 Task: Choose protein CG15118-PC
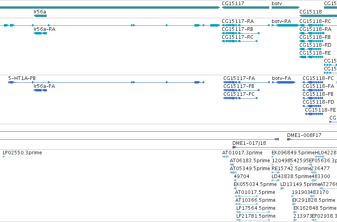click(x=318, y=78)
